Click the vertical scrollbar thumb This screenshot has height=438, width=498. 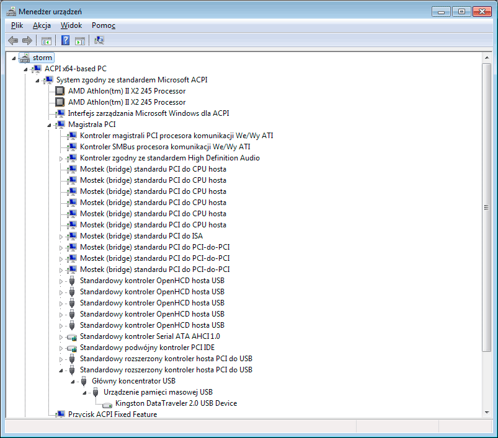point(487,207)
